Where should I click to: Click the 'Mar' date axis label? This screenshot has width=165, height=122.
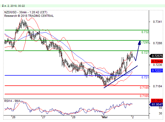tap(105, 117)
